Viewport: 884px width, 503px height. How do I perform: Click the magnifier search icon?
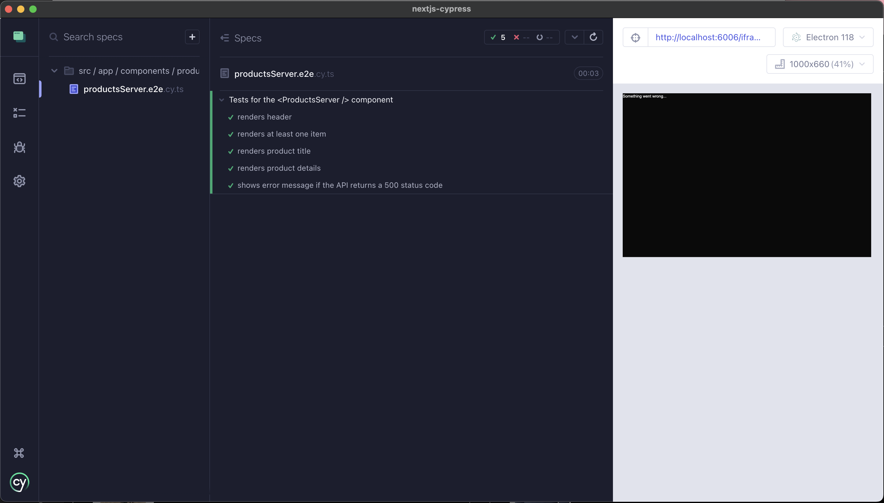[54, 37]
